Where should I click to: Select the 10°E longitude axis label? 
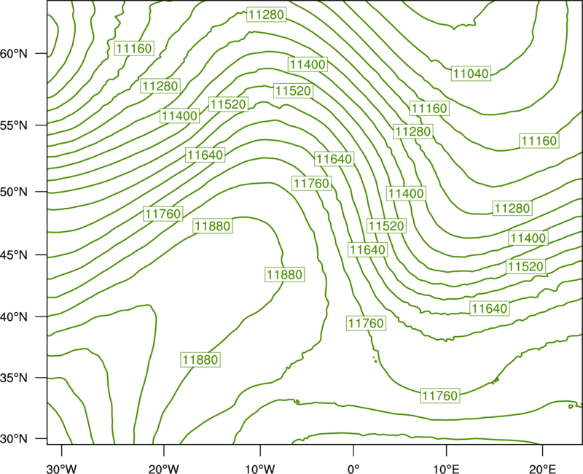point(446,469)
